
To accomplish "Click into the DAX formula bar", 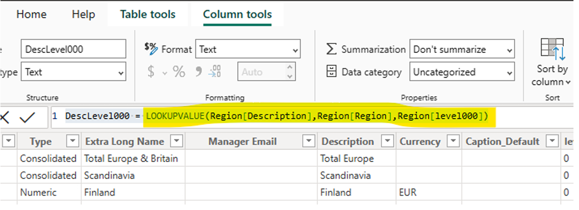I will point(311,117).
